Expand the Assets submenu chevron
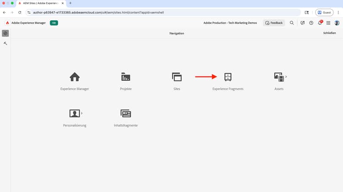The image size is (343, 192). click(x=286, y=77)
